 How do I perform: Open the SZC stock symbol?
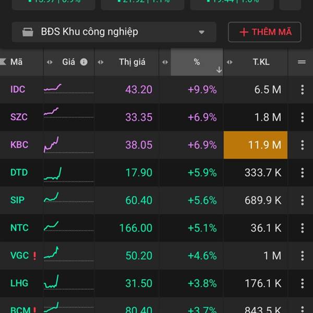[19, 117]
